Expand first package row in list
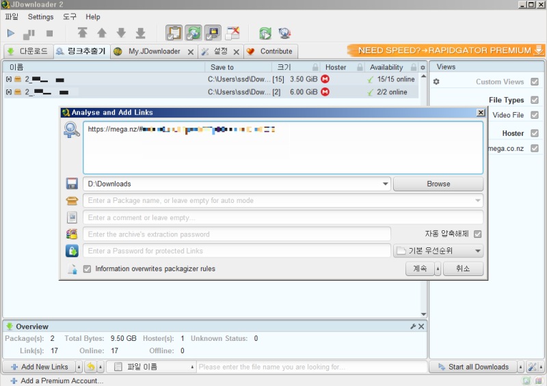This screenshot has height=386, width=547. pyautogui.click(x=9, y=79)
